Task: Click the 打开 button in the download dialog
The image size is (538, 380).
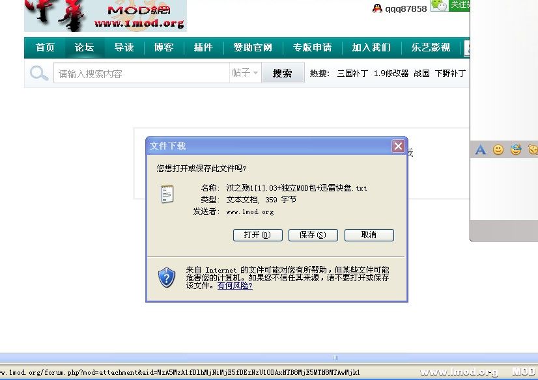Action: click(257, 235)
